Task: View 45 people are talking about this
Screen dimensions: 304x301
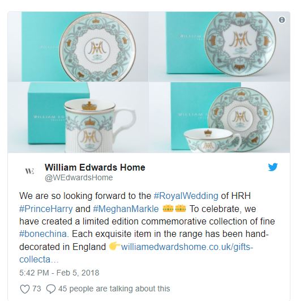Action: point(114,289)
